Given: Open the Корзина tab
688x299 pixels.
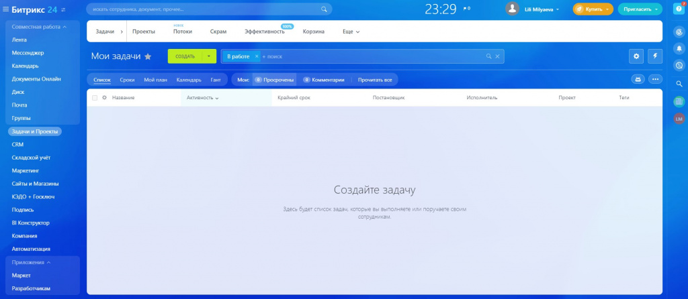Looking at the screenshot, I should [x=314, y=32].
